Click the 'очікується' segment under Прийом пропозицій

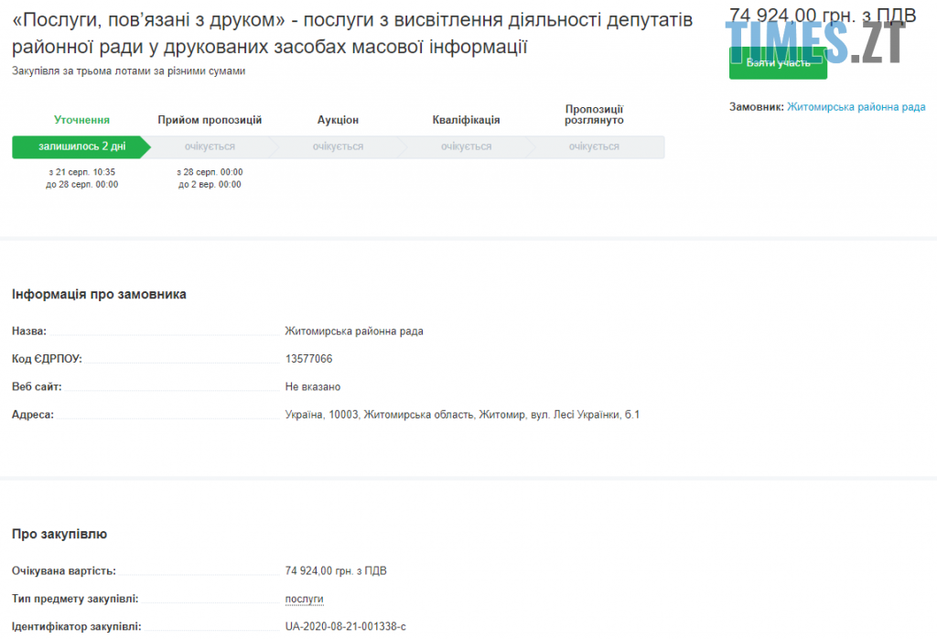tap(210, 146)
